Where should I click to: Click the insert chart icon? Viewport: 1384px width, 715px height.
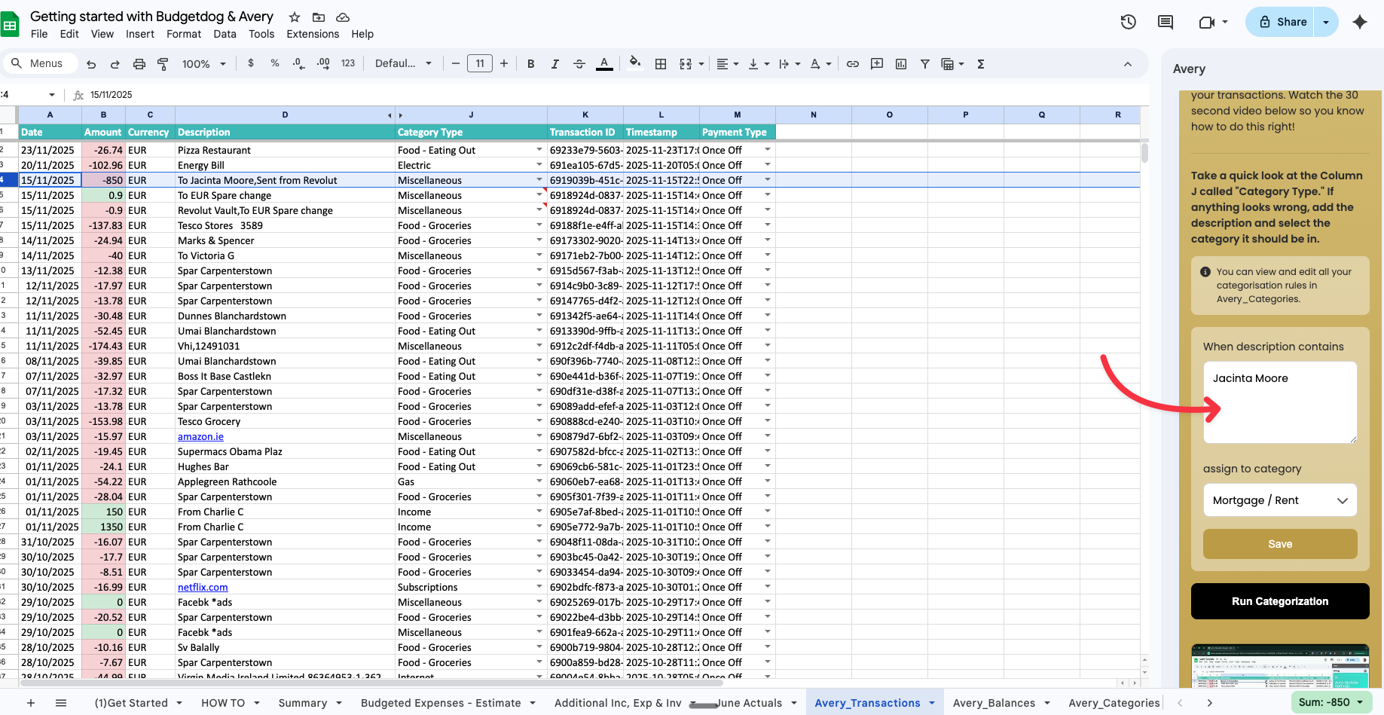pyautogui.click(x=901, y=64)
